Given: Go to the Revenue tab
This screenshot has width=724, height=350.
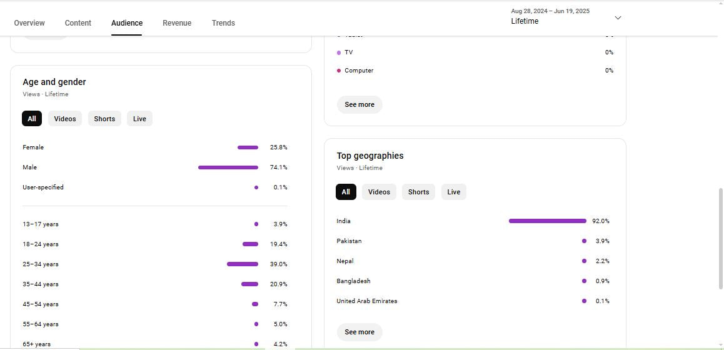Looking at the screenshot, I should pos(177,23).
